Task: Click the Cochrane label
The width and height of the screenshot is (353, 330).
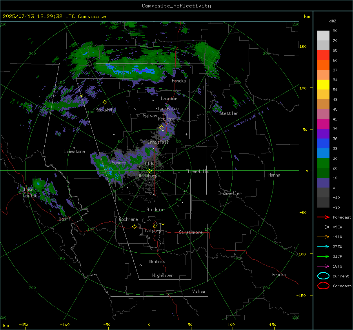Action: pos(128,219)
